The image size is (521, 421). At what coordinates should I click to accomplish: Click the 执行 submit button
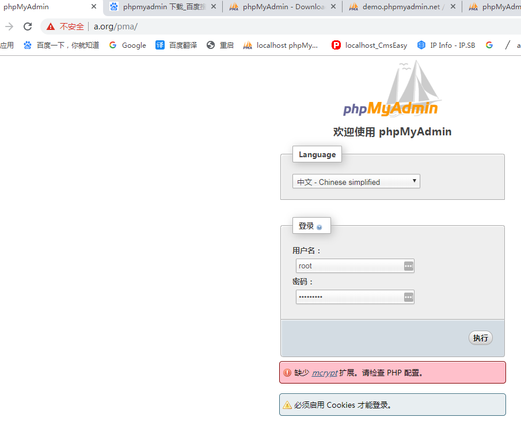click(x=481, y=338)
